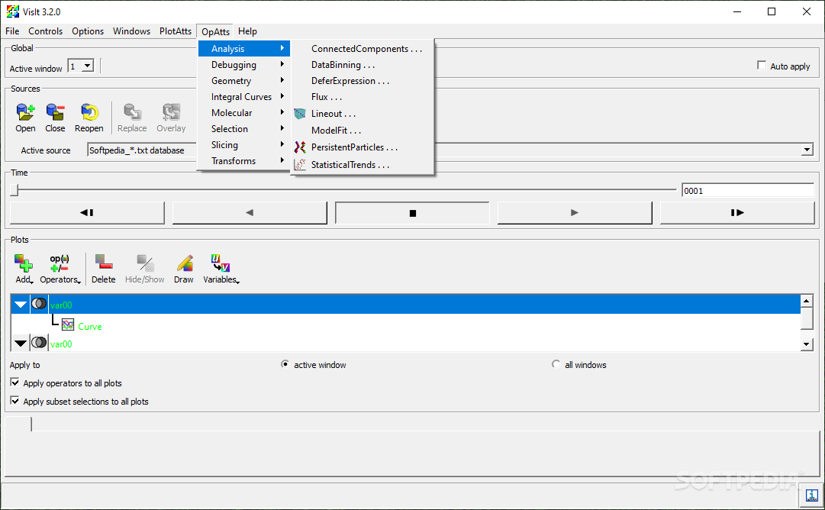Open the Help menu
The height and width of the screenshot is (510, 825).
247,31
